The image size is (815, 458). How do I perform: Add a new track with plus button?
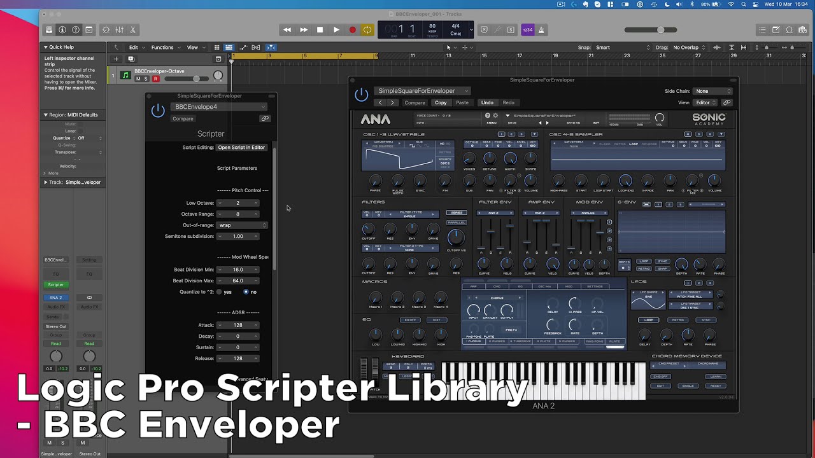115,59
